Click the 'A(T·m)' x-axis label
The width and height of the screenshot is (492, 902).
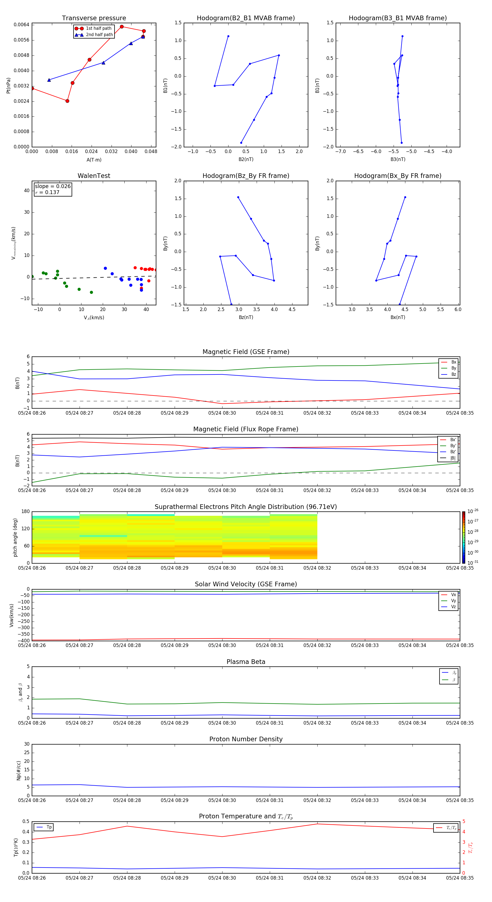[x=94, y=160]
